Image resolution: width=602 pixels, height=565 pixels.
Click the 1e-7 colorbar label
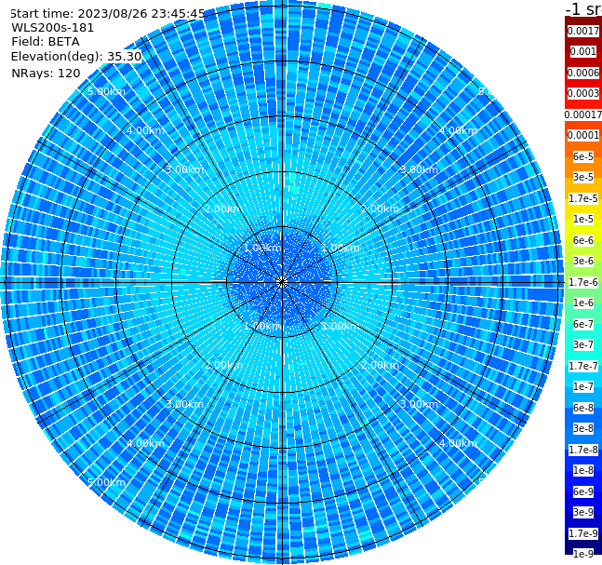[583, 386]
